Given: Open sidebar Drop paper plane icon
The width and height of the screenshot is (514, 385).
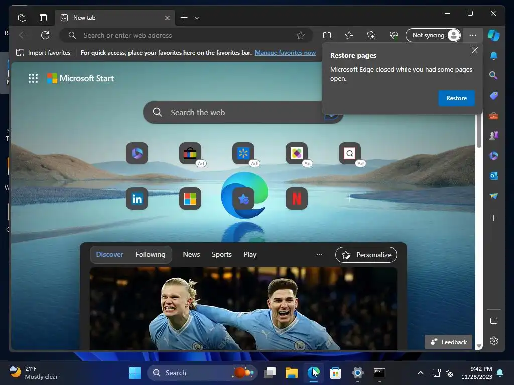Looking at the screenshot, I should tap(494, 196).
